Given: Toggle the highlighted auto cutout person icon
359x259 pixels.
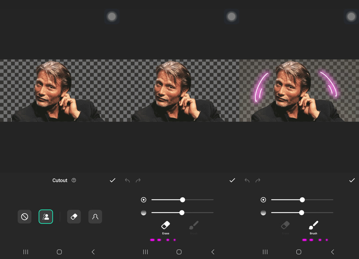Looking at the screenshot, I should tap(46, 217).
